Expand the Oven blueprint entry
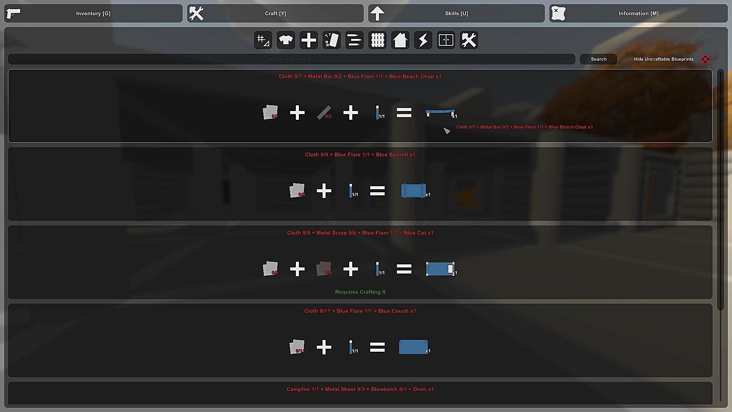This screenshot has height=412, width=732. pyautogui.click(x=360, y=389)
